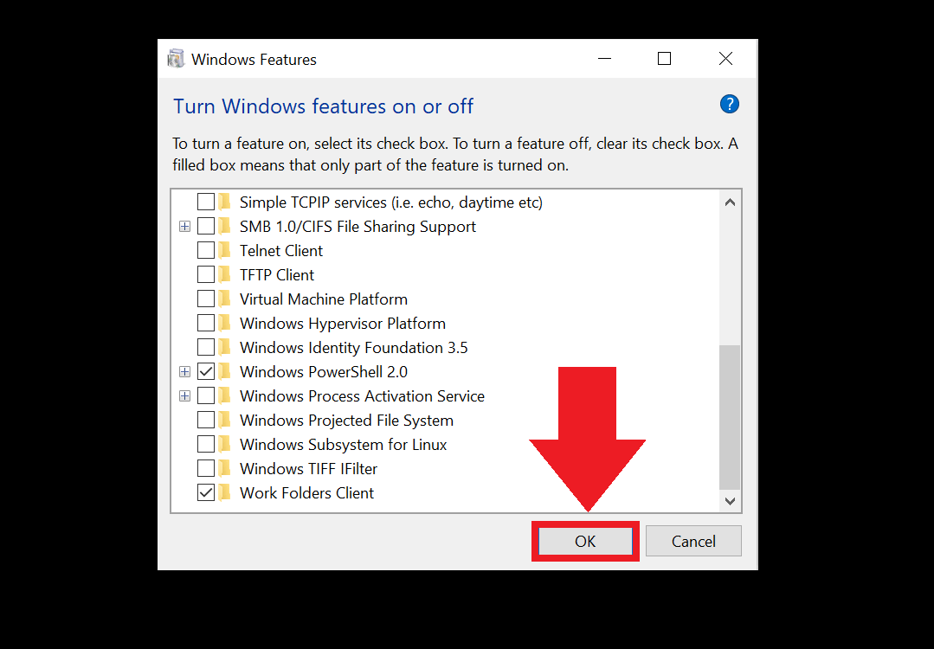Enable Virtual Machine Platform
The image size is (934, 649).
pos(205,299)
